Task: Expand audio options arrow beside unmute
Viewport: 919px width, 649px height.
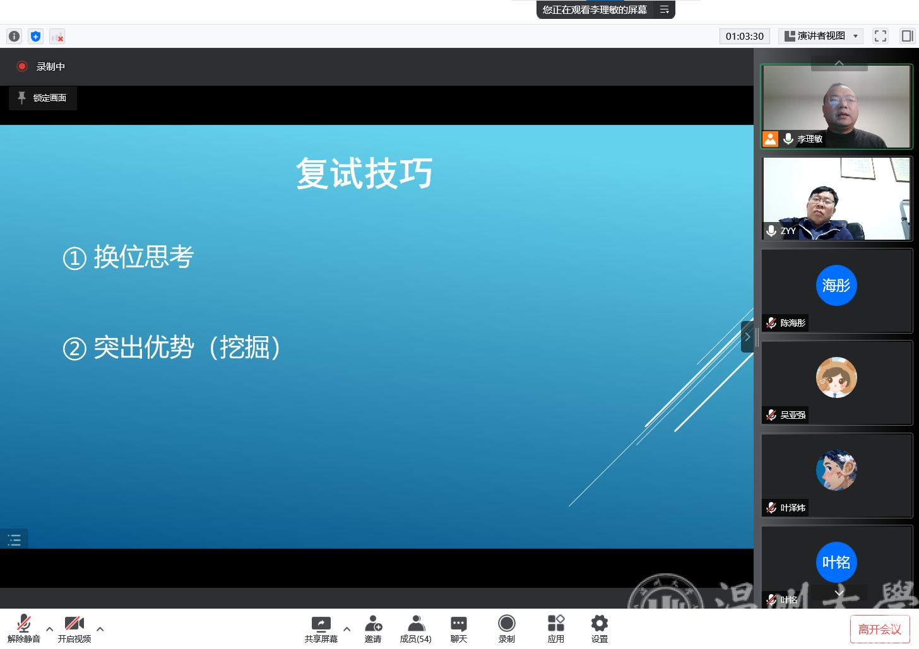Action: tap(49, 629)
